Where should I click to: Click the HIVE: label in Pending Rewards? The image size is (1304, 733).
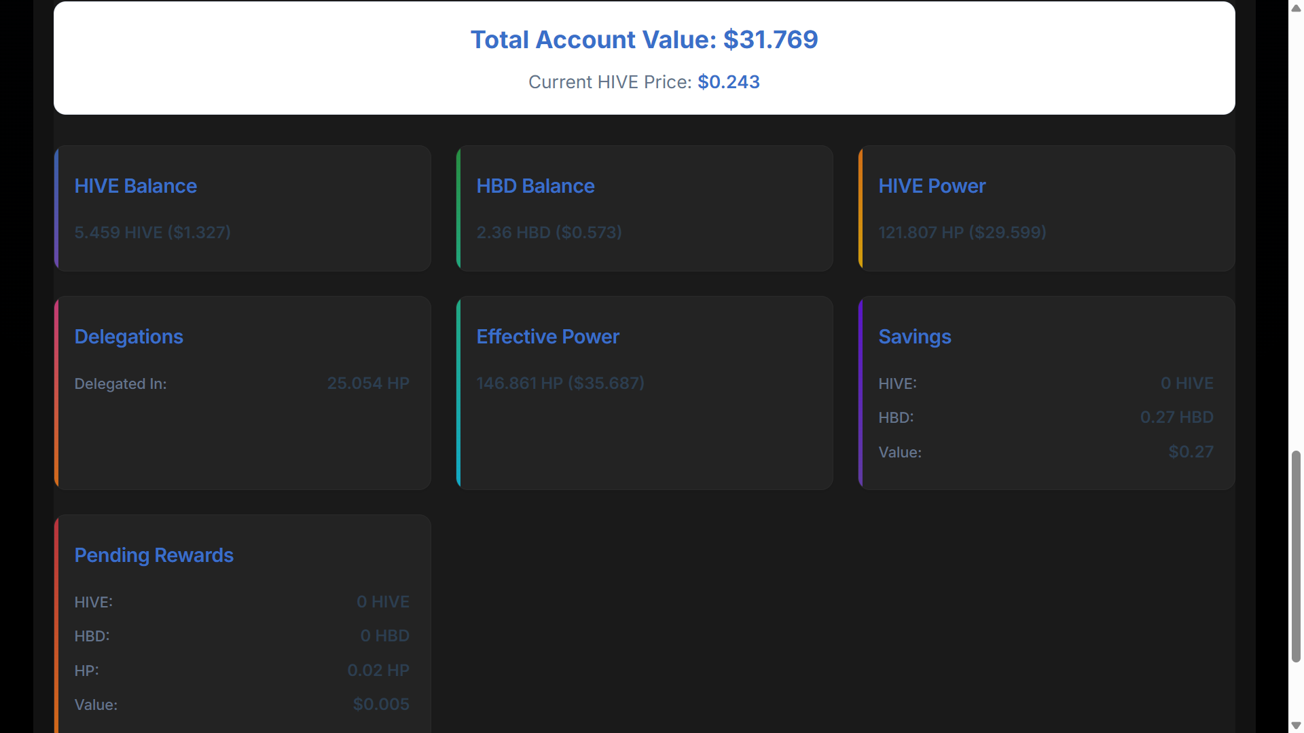(94, 602)
